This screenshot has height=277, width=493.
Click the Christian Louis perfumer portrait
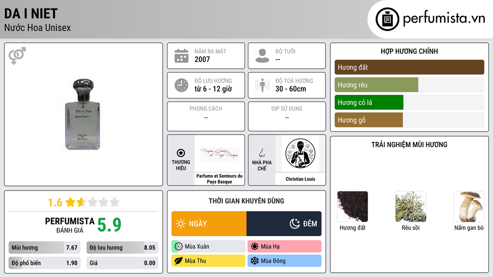(300, 153)
